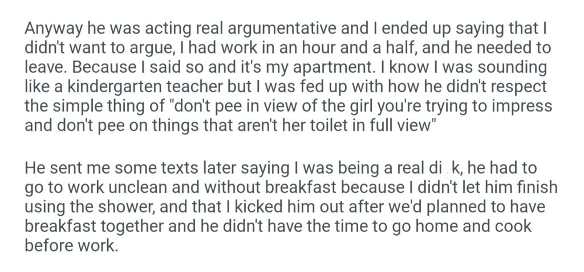Click the word "Anyway" starting the first paragraph
The width and height of the screenshot is (584, 272).
point(50,29)
